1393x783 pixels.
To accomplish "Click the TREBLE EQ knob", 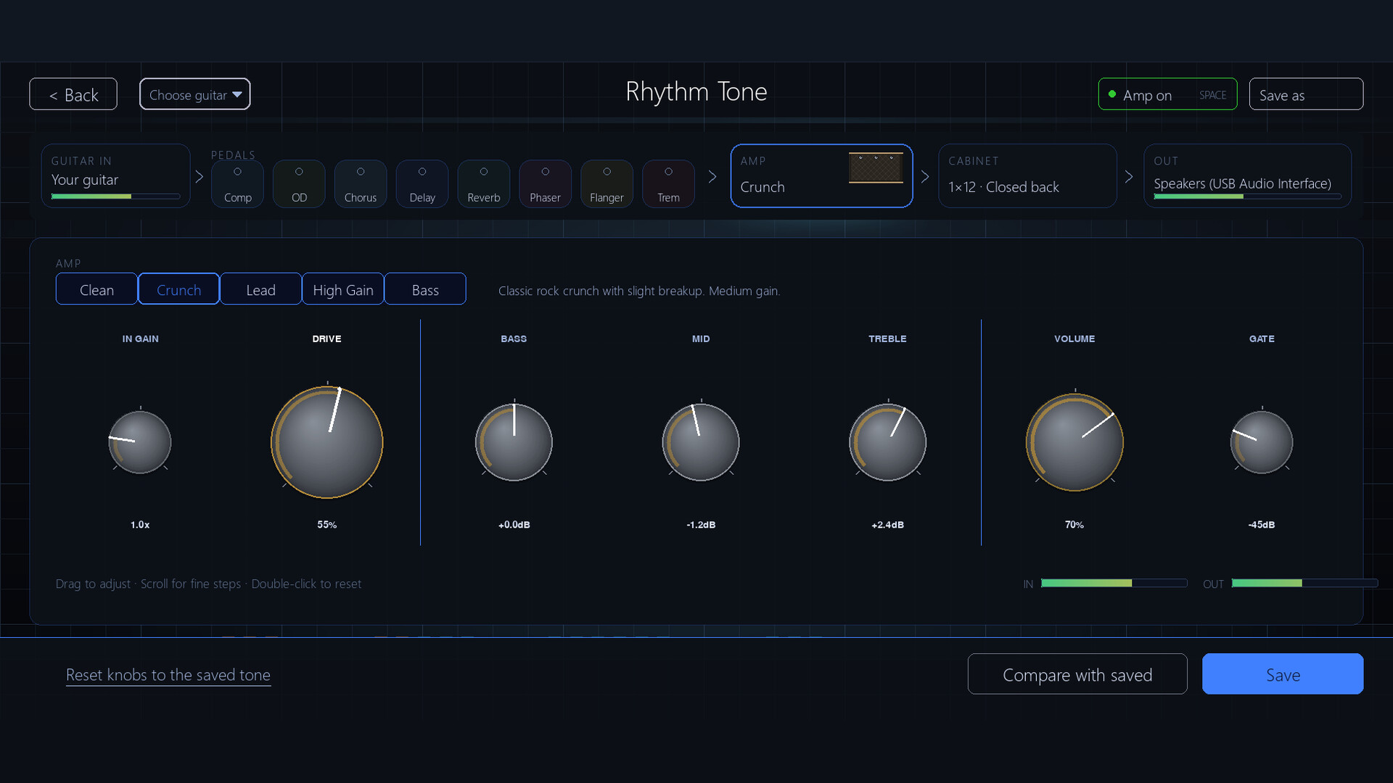I will [888, 442].
